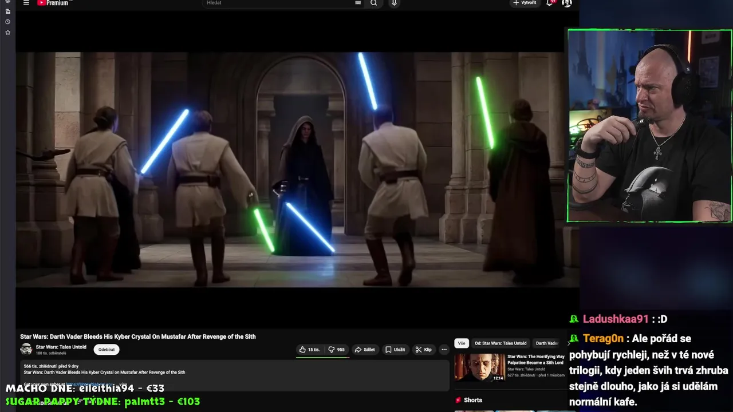Save the video with Uložit
Viewport: 733px width, 412px height.
pyautogui.click(x=395, y=350)
